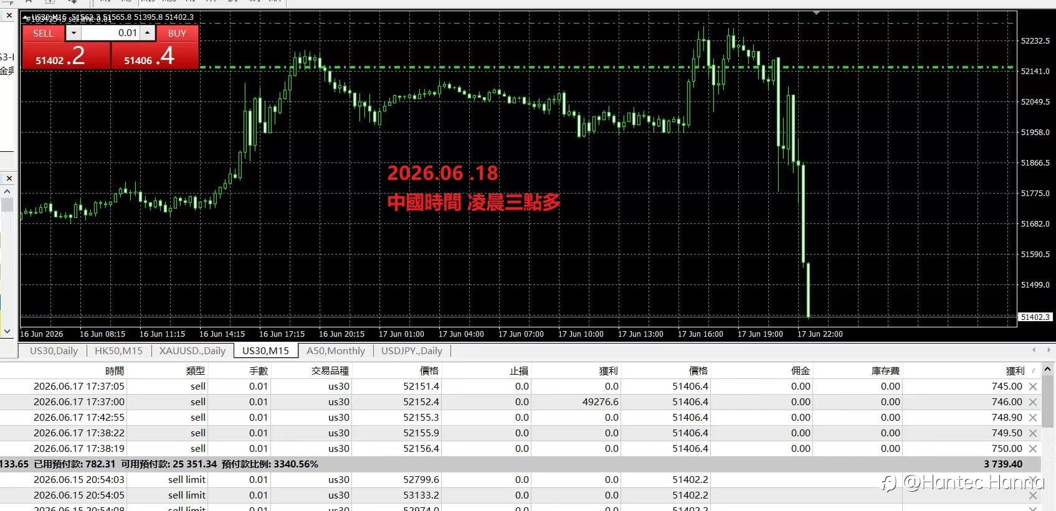This screenshot has width=1056, height=511.
Task: Click the Navigator panel scroll up arrow
Action: [x=7, y=191]
